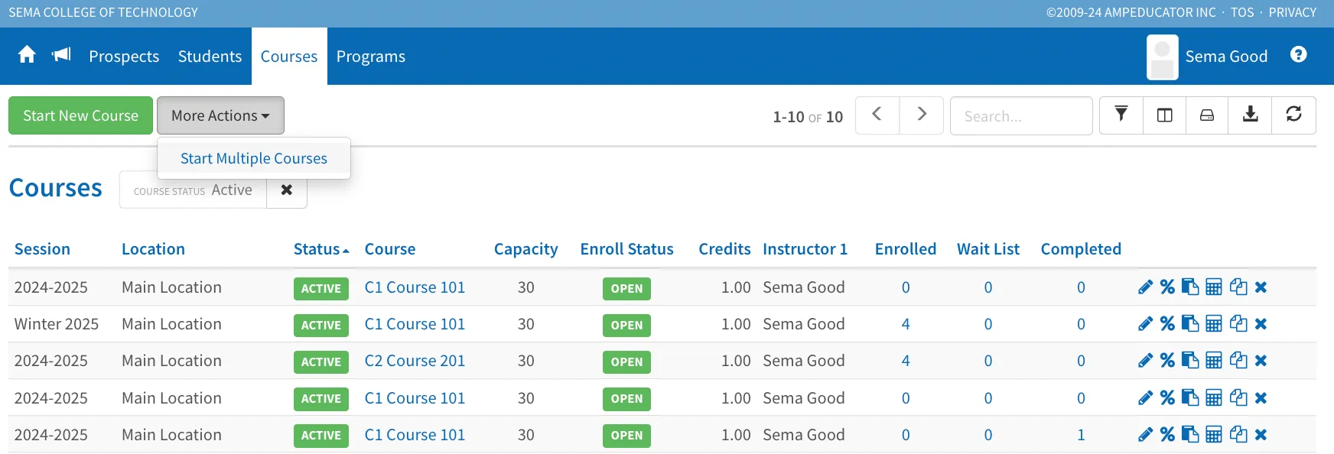1334x454 pixels.
Task: Edit the C2 Course 201 row
Action: (1145, 361)
